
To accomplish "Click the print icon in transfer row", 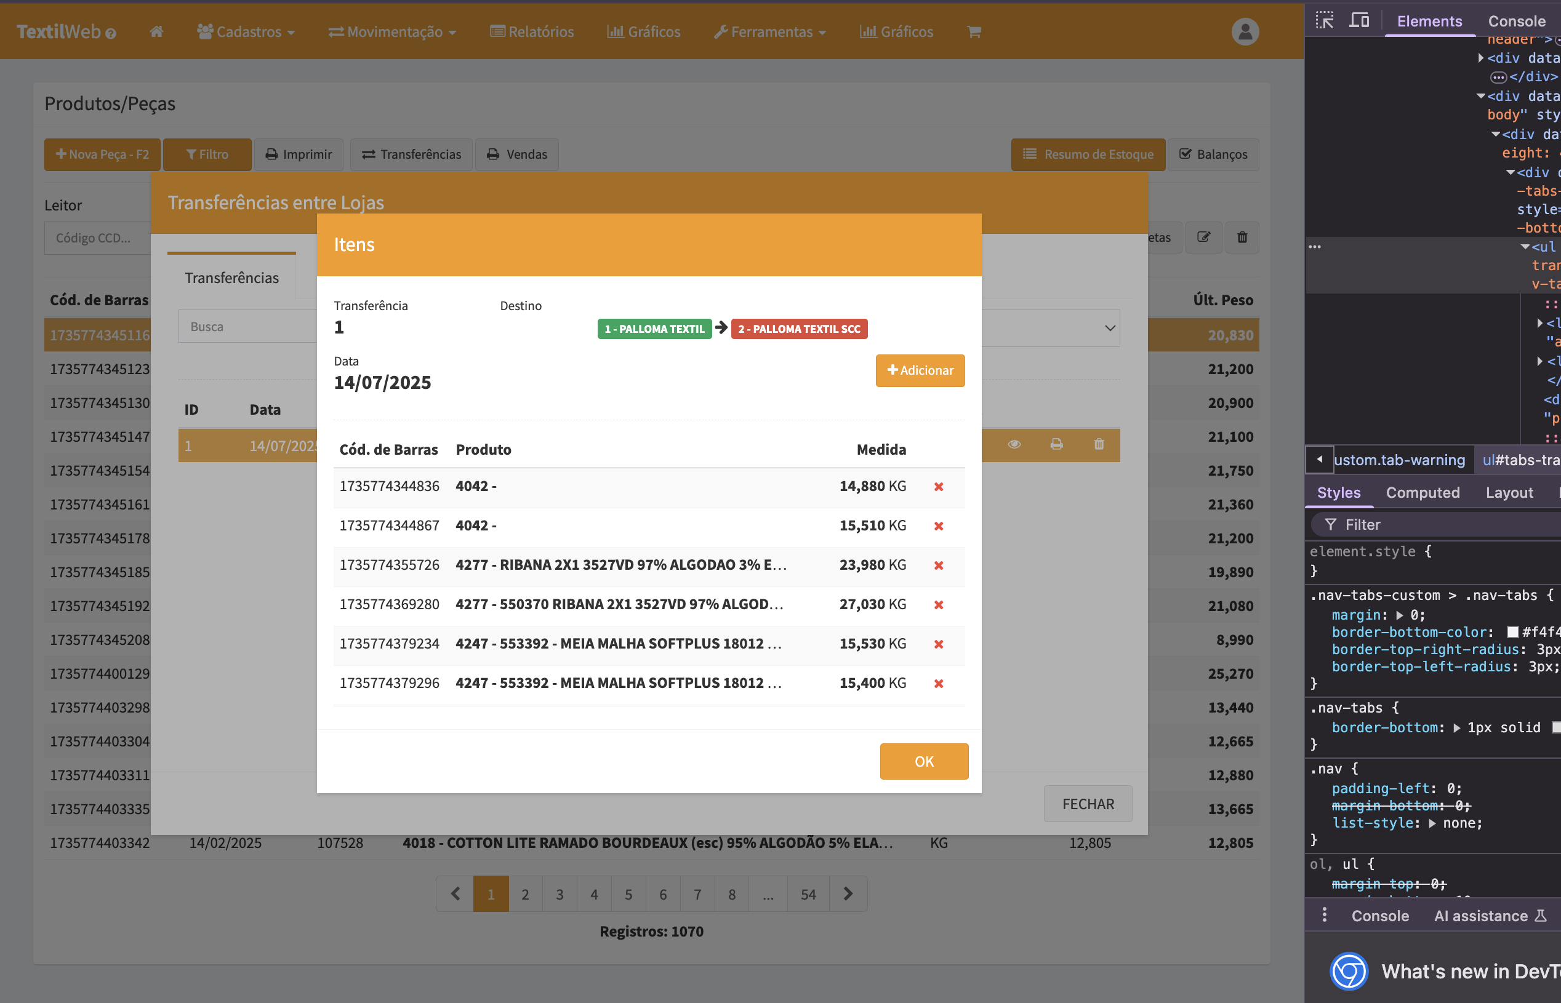I will tap(1056, 444).
